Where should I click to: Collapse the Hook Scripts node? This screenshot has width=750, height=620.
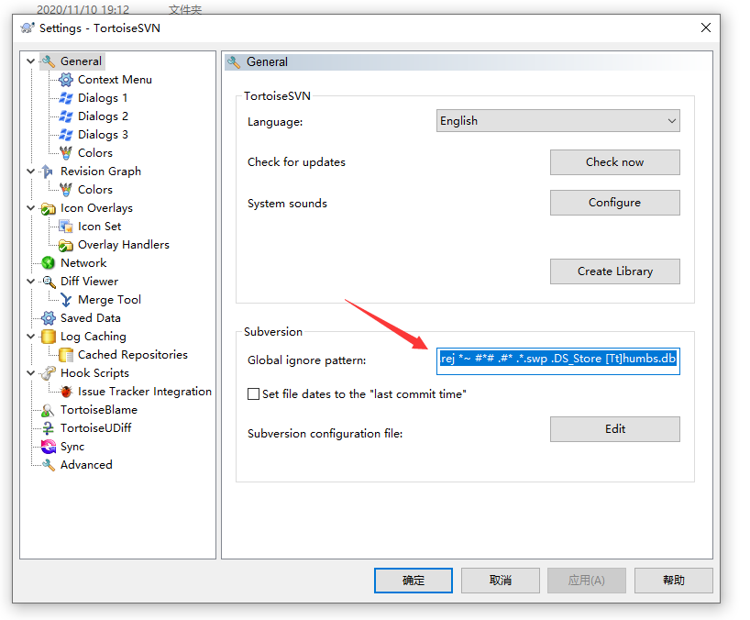click(x=30, y=373)
